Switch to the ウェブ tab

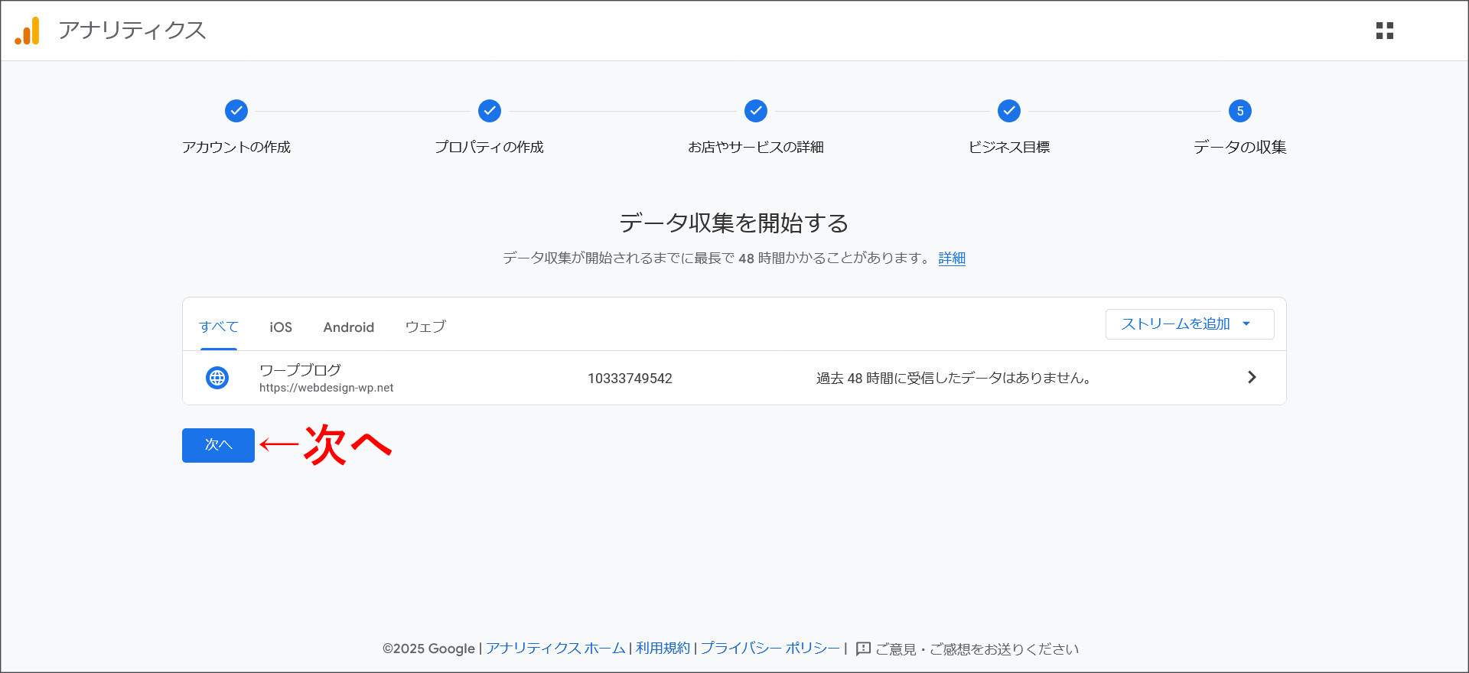(x=425, y=327)
